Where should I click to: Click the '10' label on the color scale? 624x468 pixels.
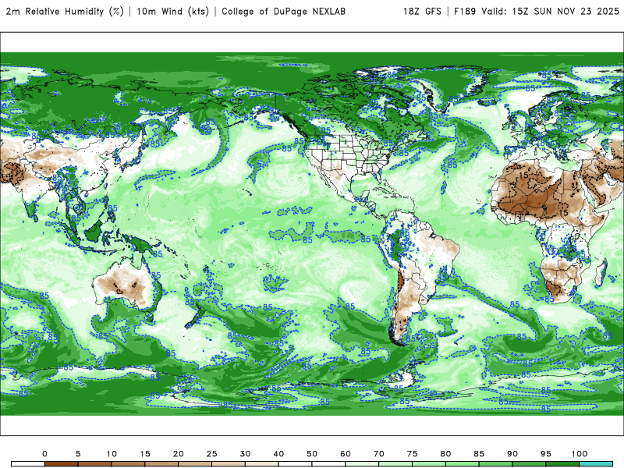[112, 454]
